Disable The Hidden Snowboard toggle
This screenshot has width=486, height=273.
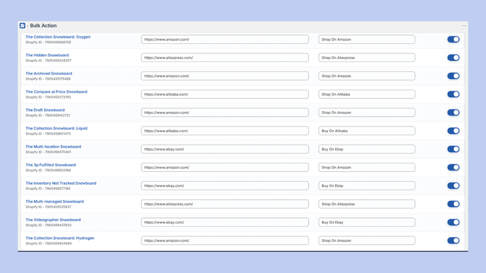(453, 57)
